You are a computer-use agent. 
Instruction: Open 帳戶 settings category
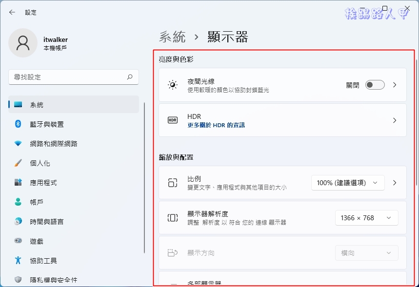pos(74,202)
